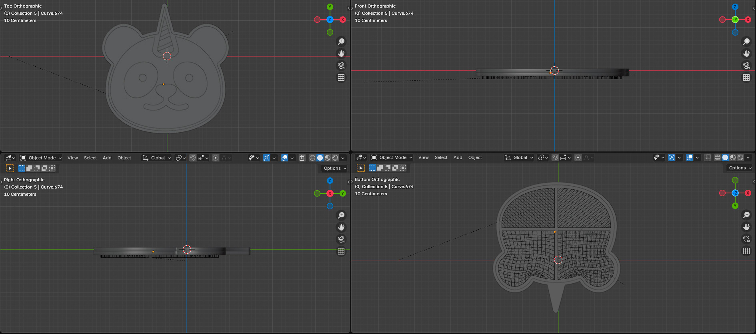This screenshot has width=756, height=334.
Task: Open View menu in Bottom viewport header
Action: click(424, 157)
